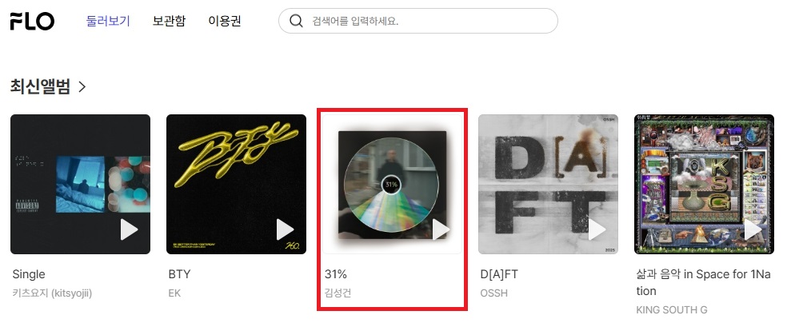Open the 둘러보기 tab
This screenshot has width=787, height=323.
tap(108, 21)
